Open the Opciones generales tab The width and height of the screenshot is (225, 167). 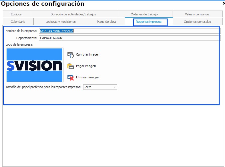click(198, 22)
